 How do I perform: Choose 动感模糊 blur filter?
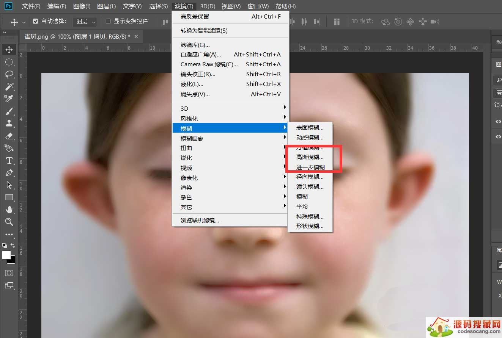310,138
